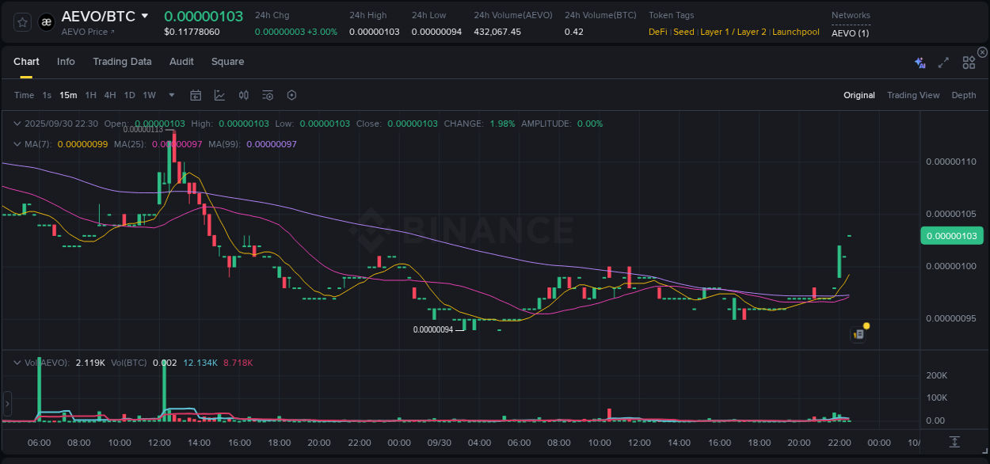Image resolution: width=990 pixels, height=464 pixels.
Task: Open the Launchpool token tag
Action: pyautogui.click(x=795, y=32)
